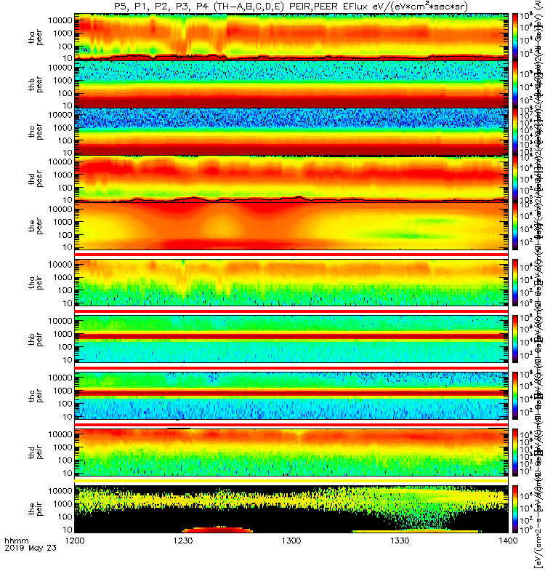Image resolution: width=545 pixels, height=582 pixels.
Task: Click the color bar beside 'the peir' panel
Action: point(515,509)
